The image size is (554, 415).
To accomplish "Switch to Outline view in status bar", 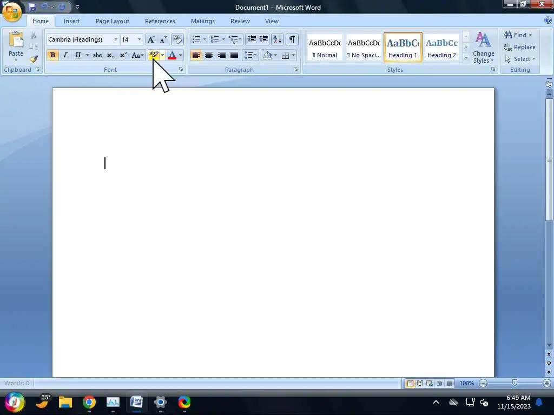I will click(439, 383).
